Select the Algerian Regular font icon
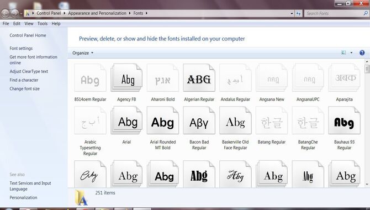 click(199, 78)
